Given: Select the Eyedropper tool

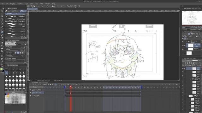Looking at the screenshot, I should [x=2, y=27].
